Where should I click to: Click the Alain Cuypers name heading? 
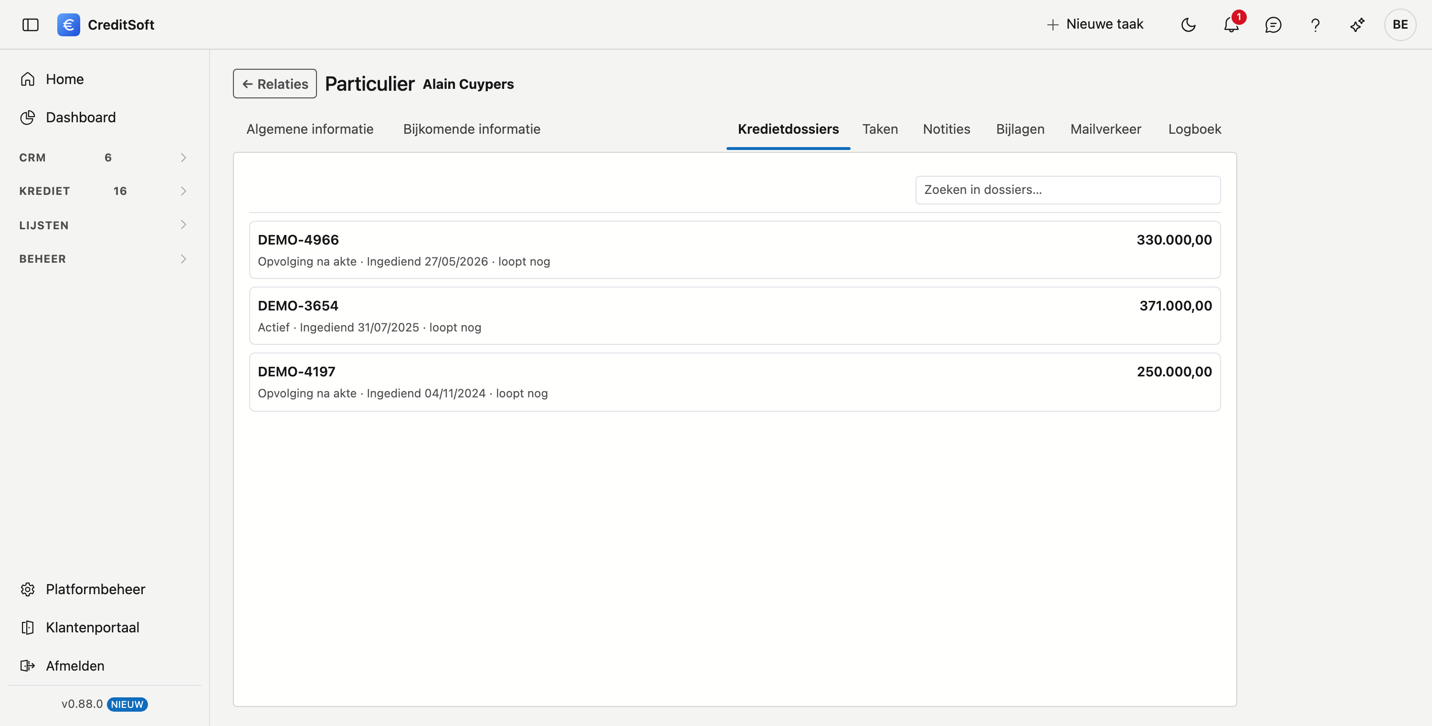coord(468,84)
